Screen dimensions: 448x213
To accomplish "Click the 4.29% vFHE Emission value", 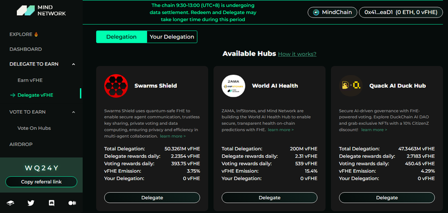I will (x=427, y=171).
